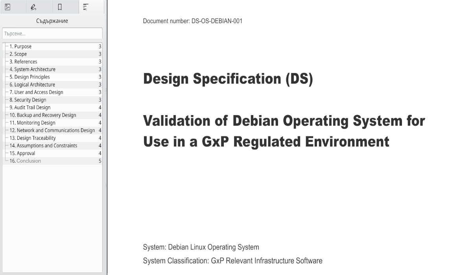Go to '1. Purpose' in contents
Image resolution: width=472 pixels, height=275 pixels.
(52, 46)
